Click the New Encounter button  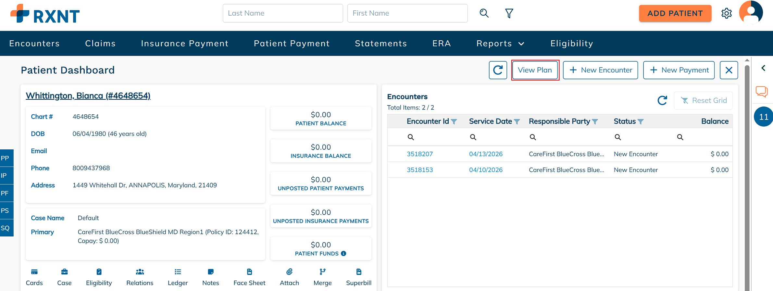[600, 70]
